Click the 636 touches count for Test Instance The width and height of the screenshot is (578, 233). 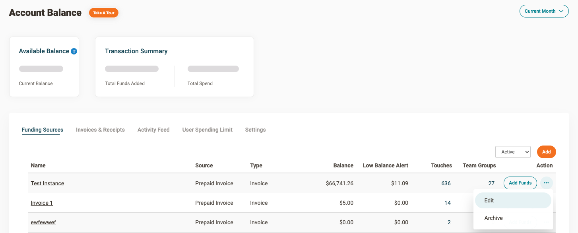[446, 183]
